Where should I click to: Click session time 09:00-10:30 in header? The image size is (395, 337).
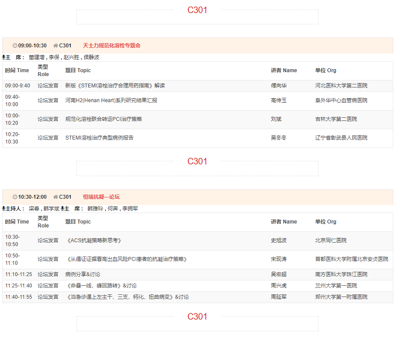(x=32, y=46)
